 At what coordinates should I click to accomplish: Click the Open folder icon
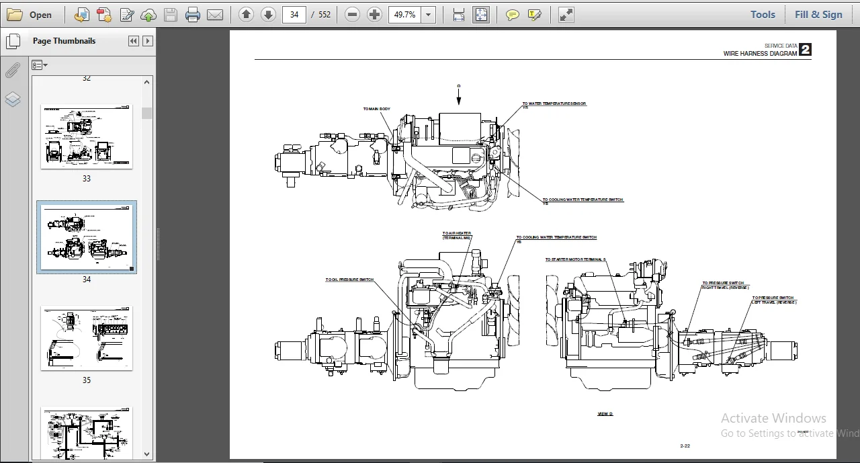coord(15,14)
